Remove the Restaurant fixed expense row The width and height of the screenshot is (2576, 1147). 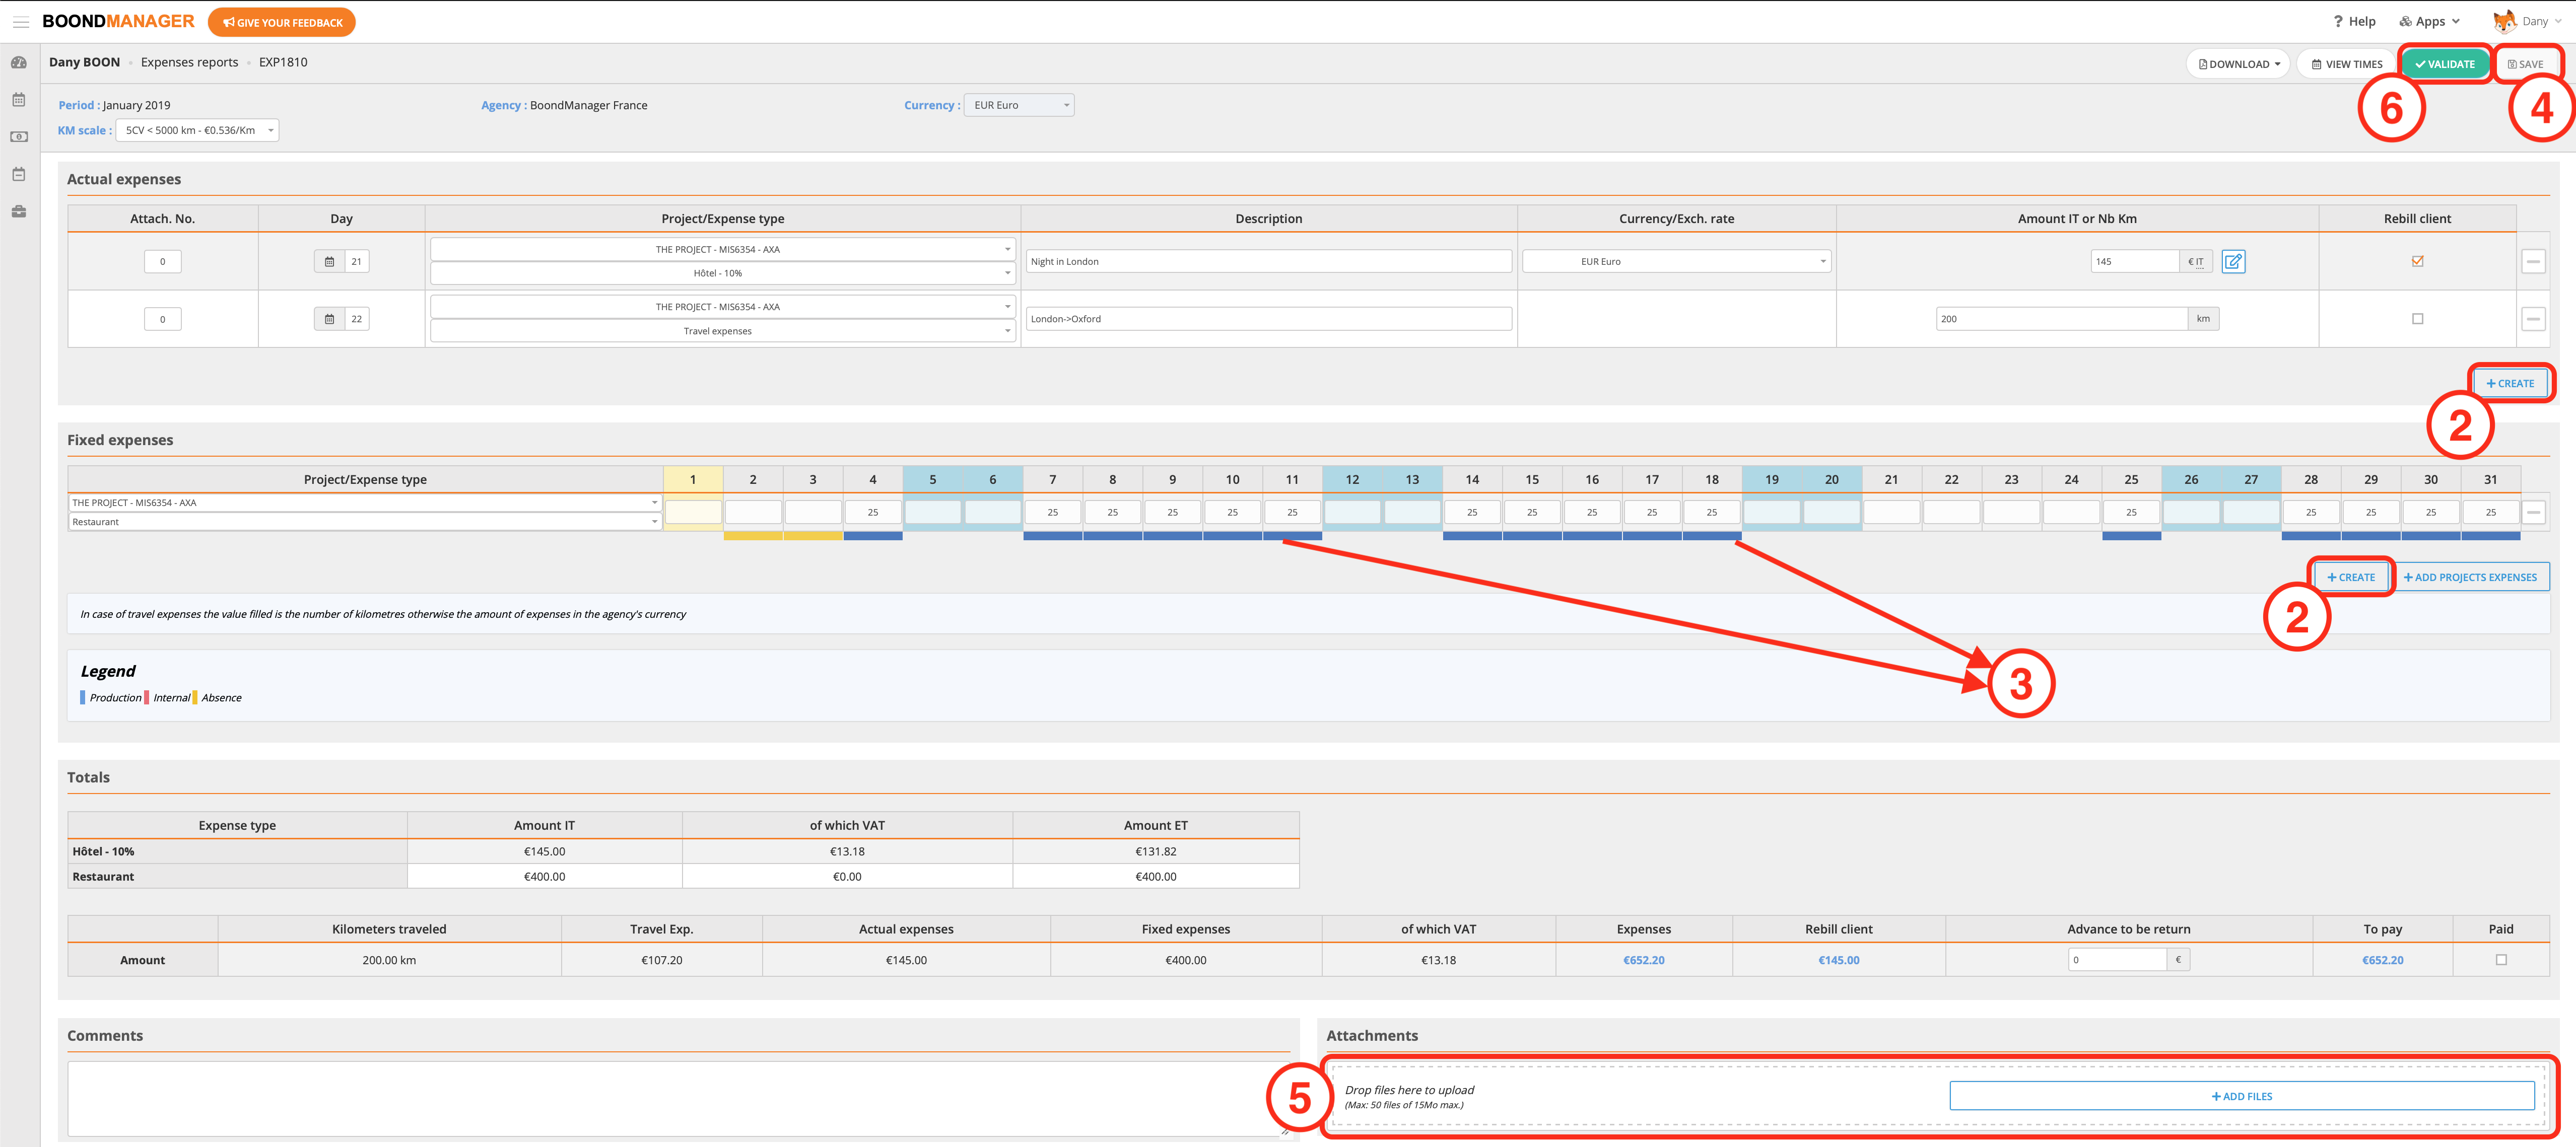2533,512
